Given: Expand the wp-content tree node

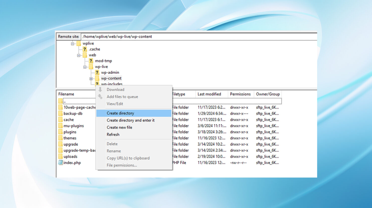Looking at the screenshot, I should pyautogui.click(x=91, y=78).
